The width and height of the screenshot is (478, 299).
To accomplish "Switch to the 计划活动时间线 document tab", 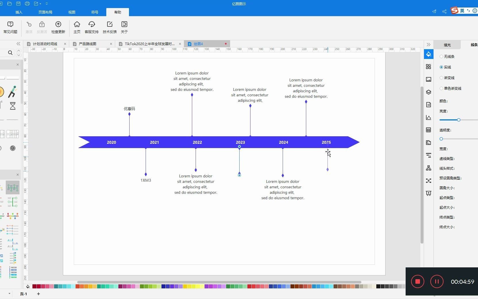I will (45, 44).
